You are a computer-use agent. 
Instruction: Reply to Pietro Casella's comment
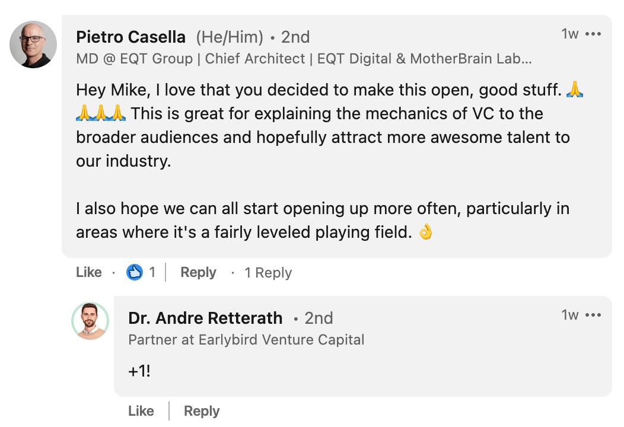(x=198, y=273)
